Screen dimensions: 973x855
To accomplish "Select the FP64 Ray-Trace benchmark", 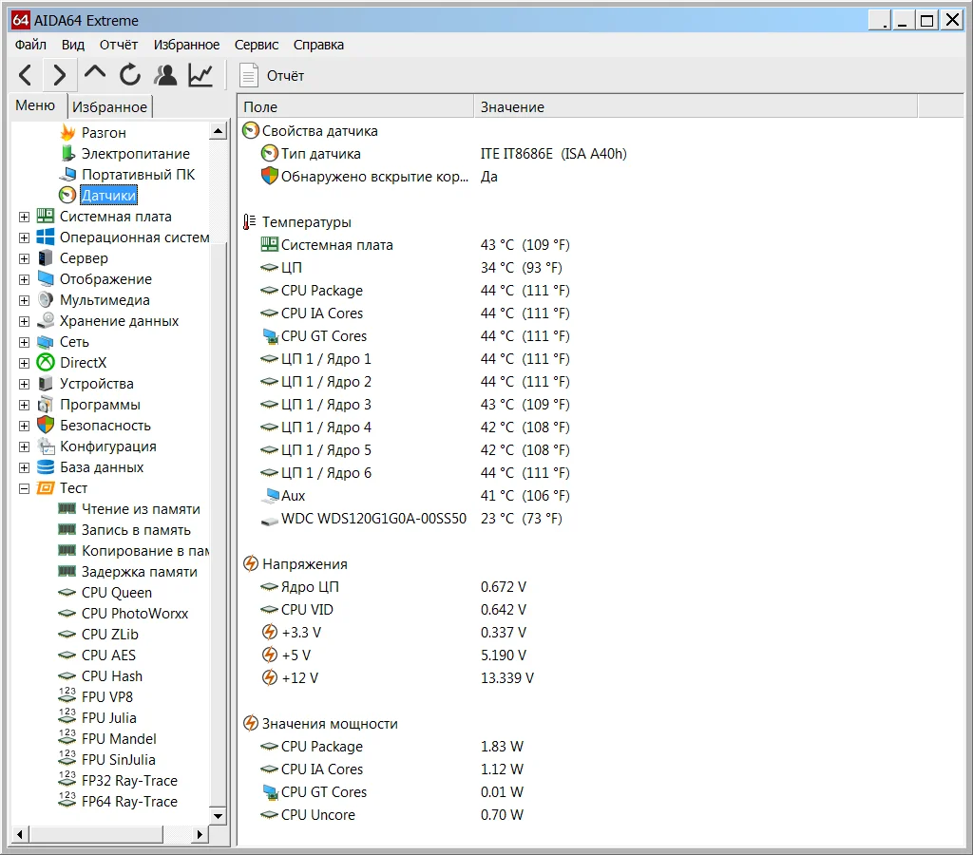I will pos(129,802).
